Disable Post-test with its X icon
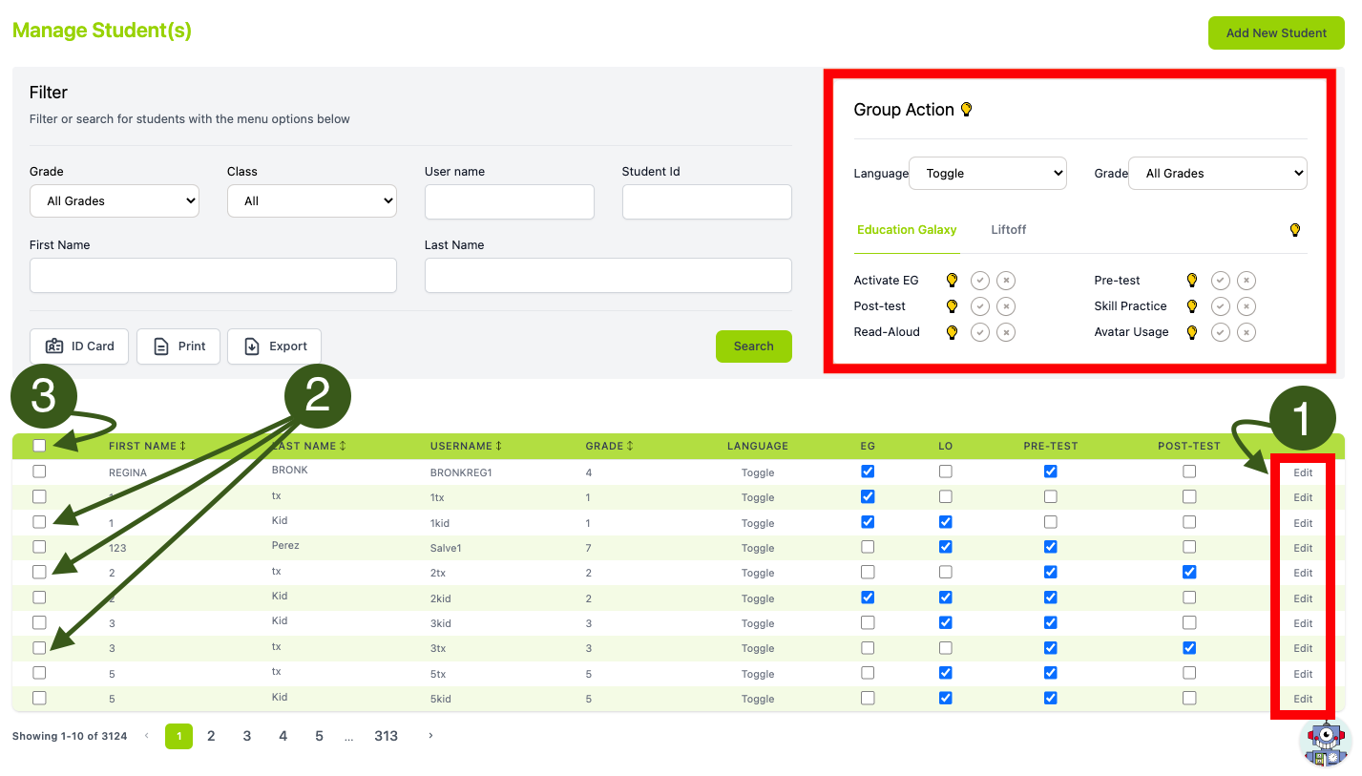The width and height of the screenshot is (1362, 776). [1006, 306]
